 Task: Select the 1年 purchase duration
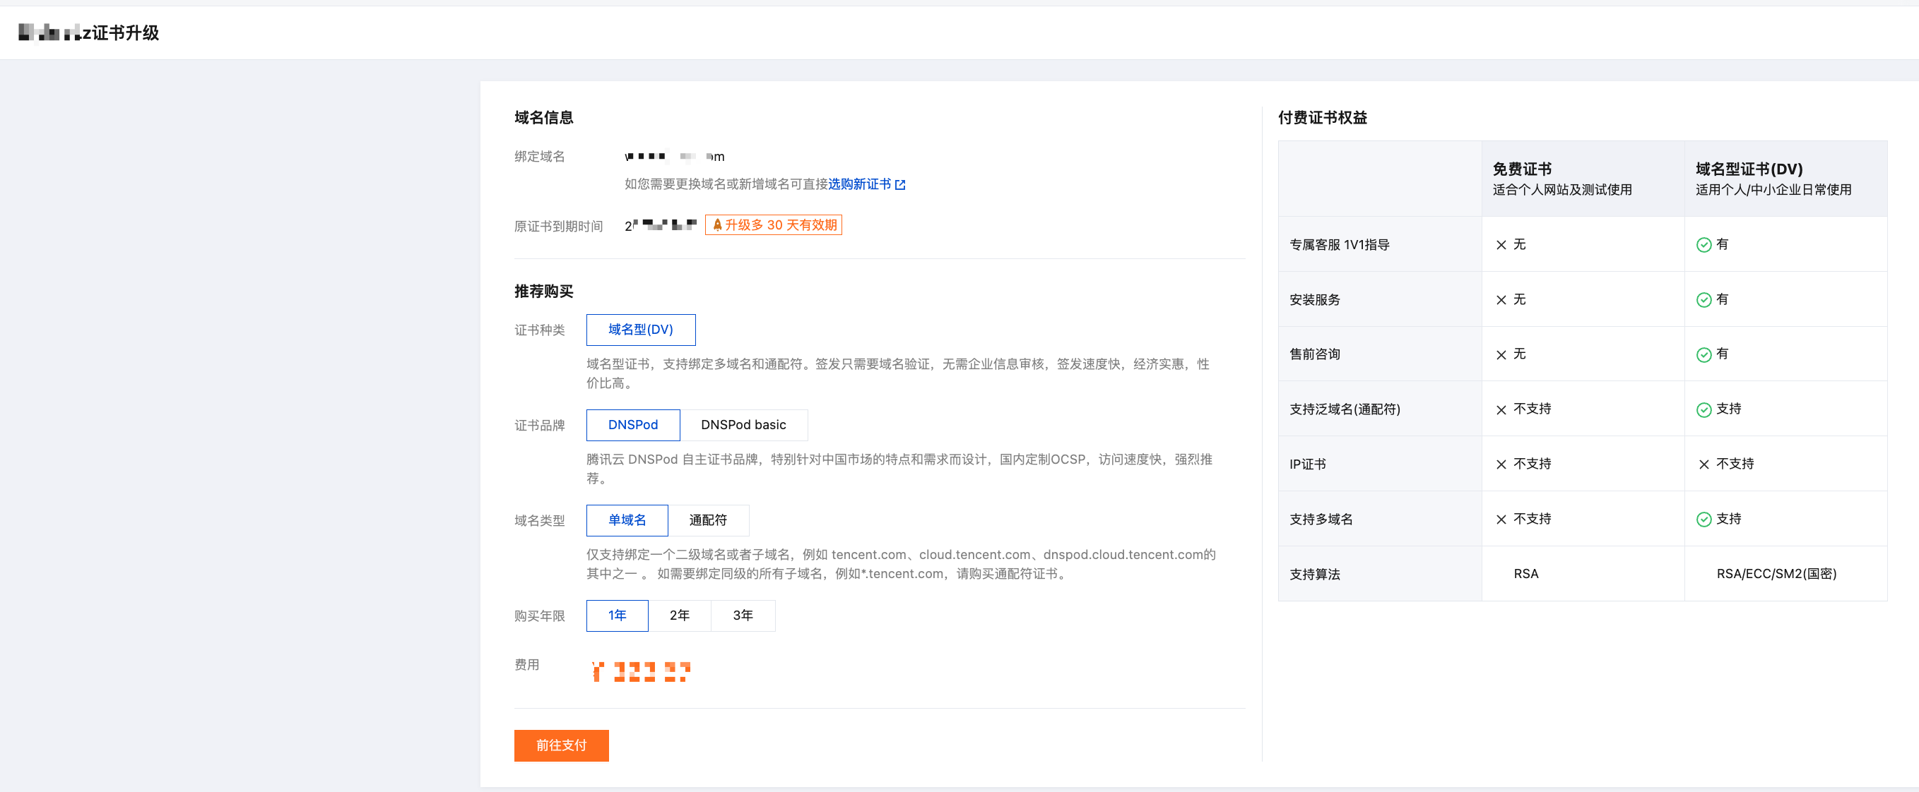[x=617, y=616]
